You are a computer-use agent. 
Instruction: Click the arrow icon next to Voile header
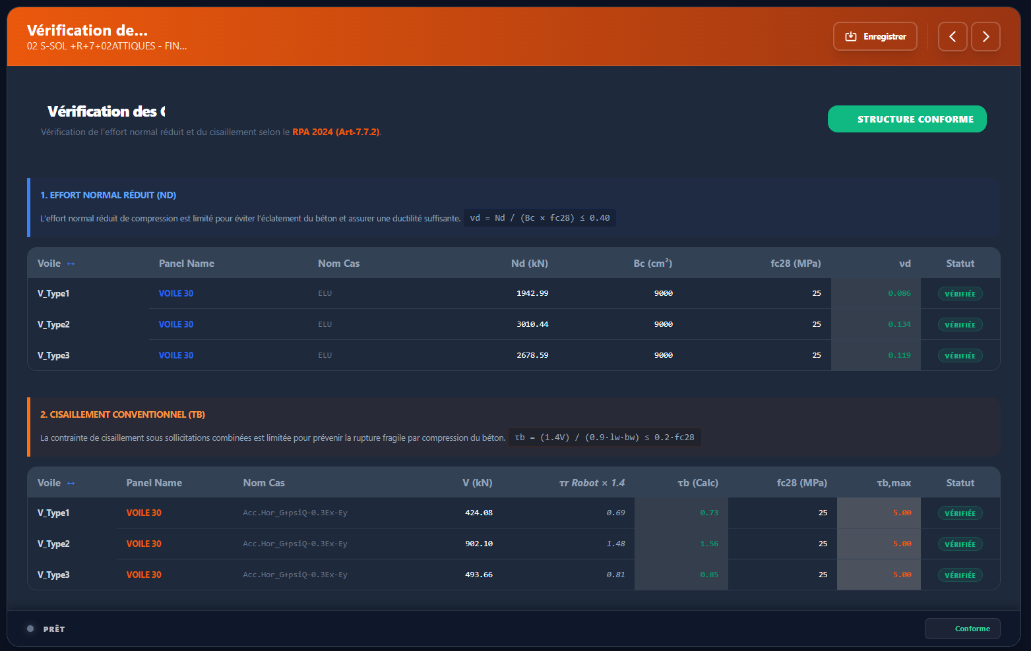[72, 263]
